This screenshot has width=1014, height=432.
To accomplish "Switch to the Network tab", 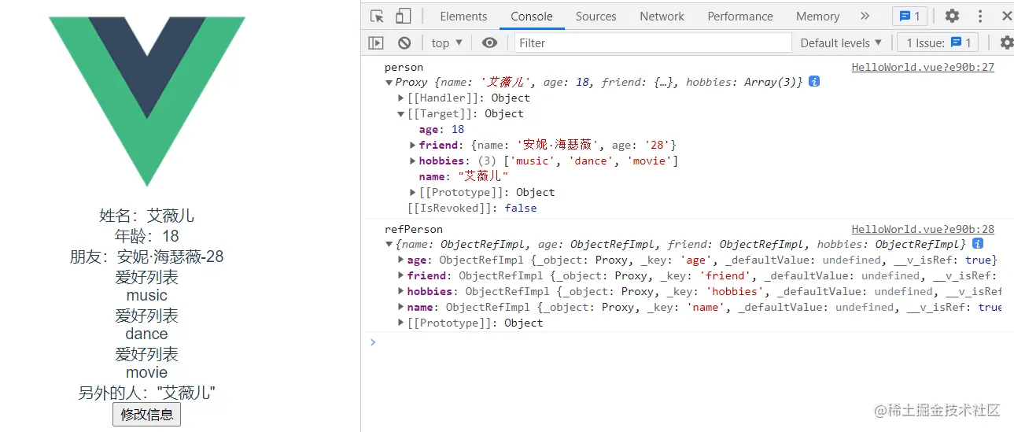I will click(662, 16).
